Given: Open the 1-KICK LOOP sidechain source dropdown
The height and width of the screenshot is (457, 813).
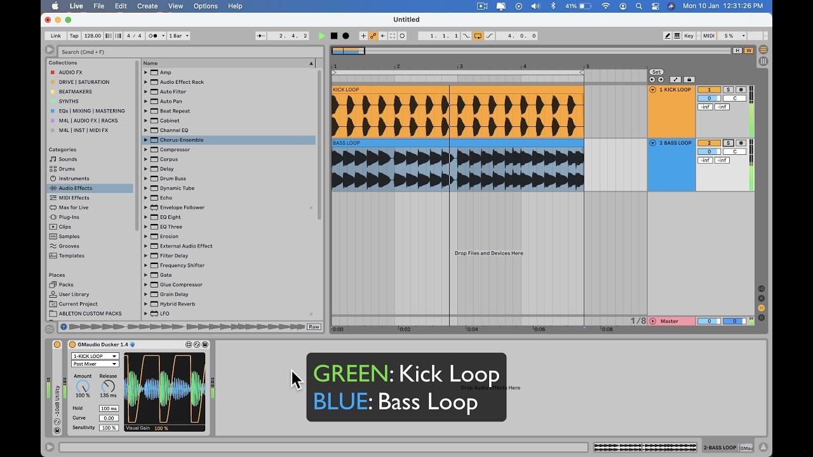Looking at the screenshot, I should (x=95, y=356).
